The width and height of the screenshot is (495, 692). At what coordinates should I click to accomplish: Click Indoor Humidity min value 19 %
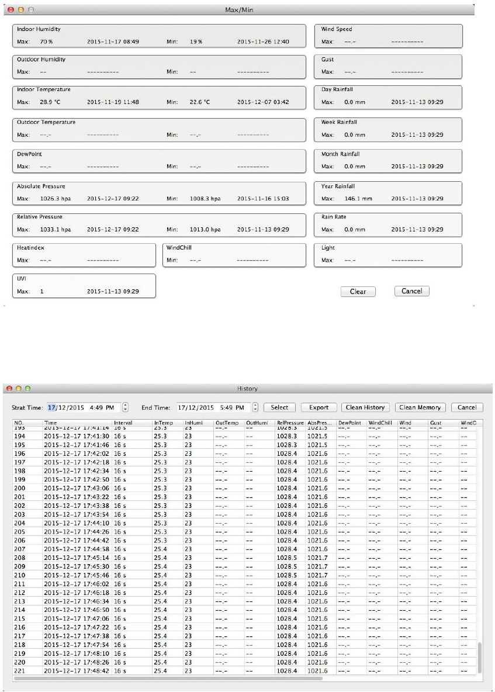tap(196, 41)
